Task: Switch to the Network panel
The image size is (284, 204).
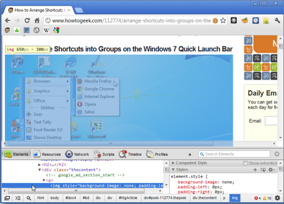Action: coord(77,154)
